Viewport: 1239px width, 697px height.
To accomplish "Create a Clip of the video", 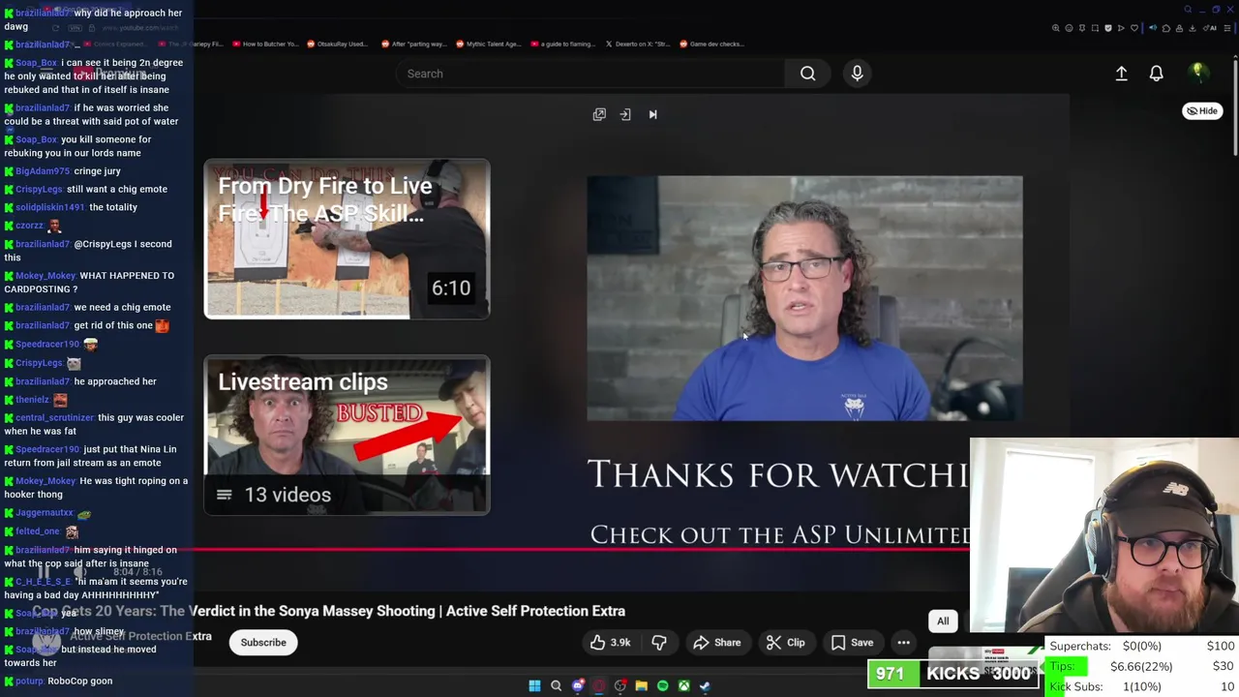I will 785,642.
